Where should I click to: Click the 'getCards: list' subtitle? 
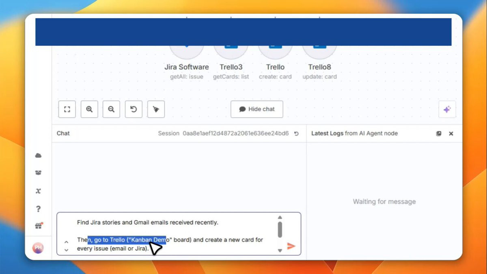tap(231, 77)
